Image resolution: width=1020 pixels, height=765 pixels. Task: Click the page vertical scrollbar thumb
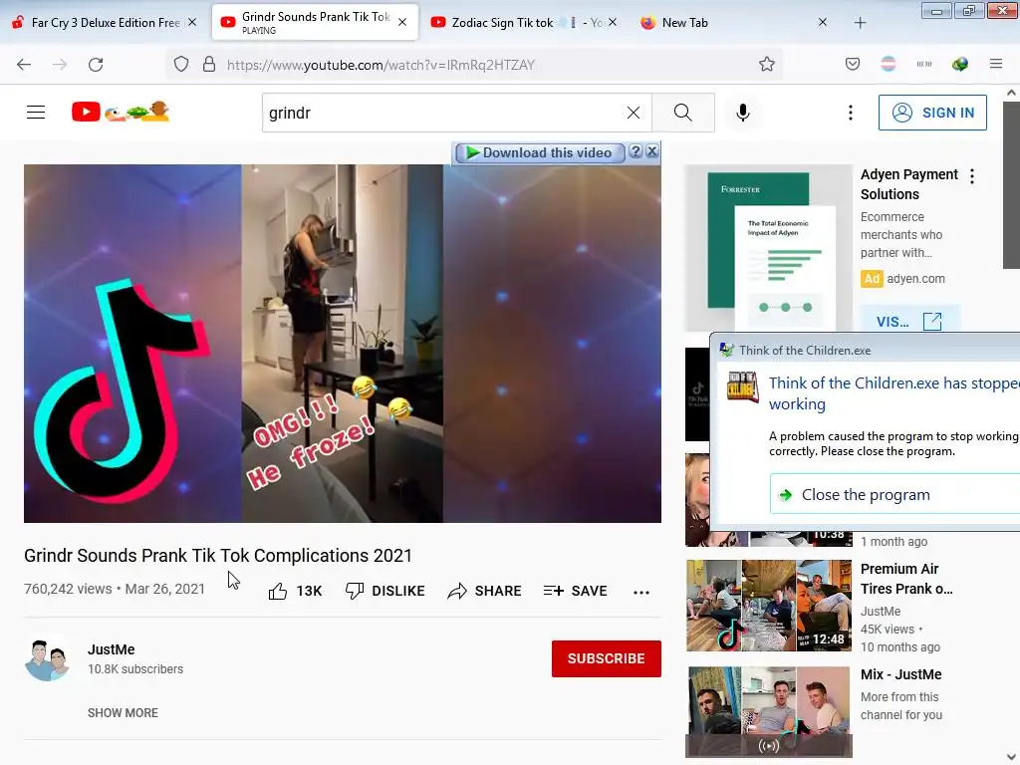1011,185
